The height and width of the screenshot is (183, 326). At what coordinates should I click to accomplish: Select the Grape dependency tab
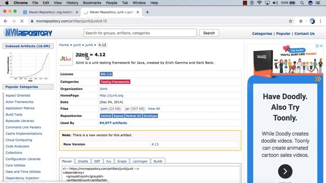pyautogui.click(x=122, y=161)
